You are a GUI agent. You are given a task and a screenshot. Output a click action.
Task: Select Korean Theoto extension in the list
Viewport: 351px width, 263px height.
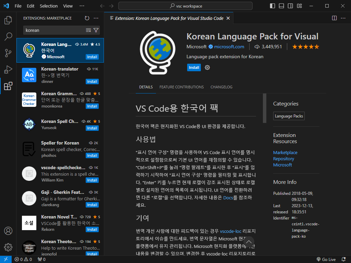point(60,247)
